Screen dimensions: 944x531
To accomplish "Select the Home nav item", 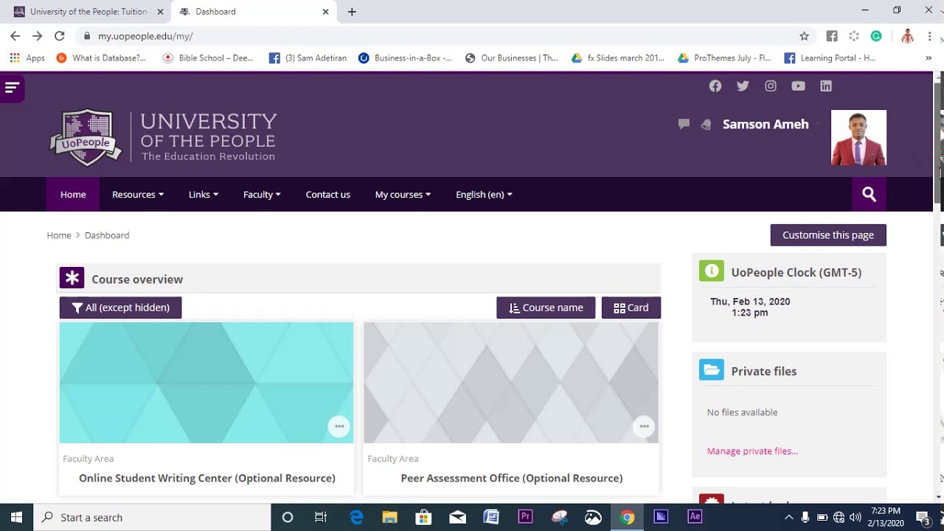I will 73,195.
